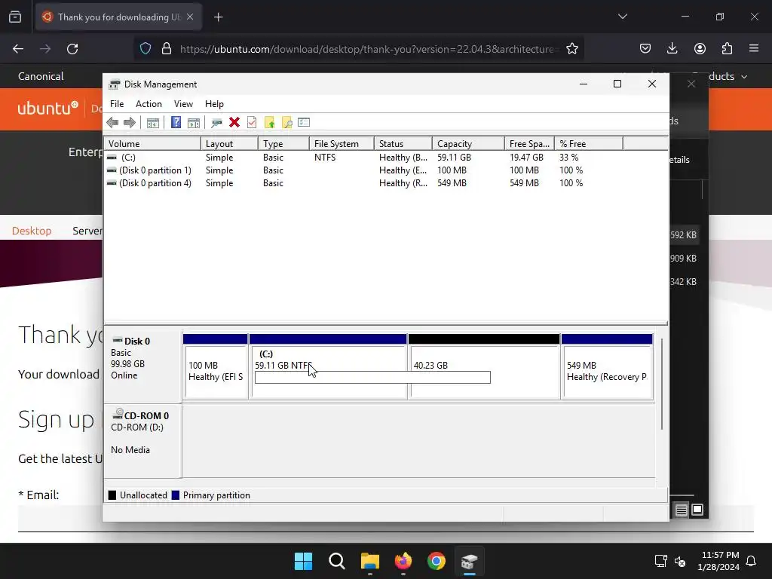Close the Ubuntu download tab
Viewport: 772px width, 579px height.
[190, 17]
